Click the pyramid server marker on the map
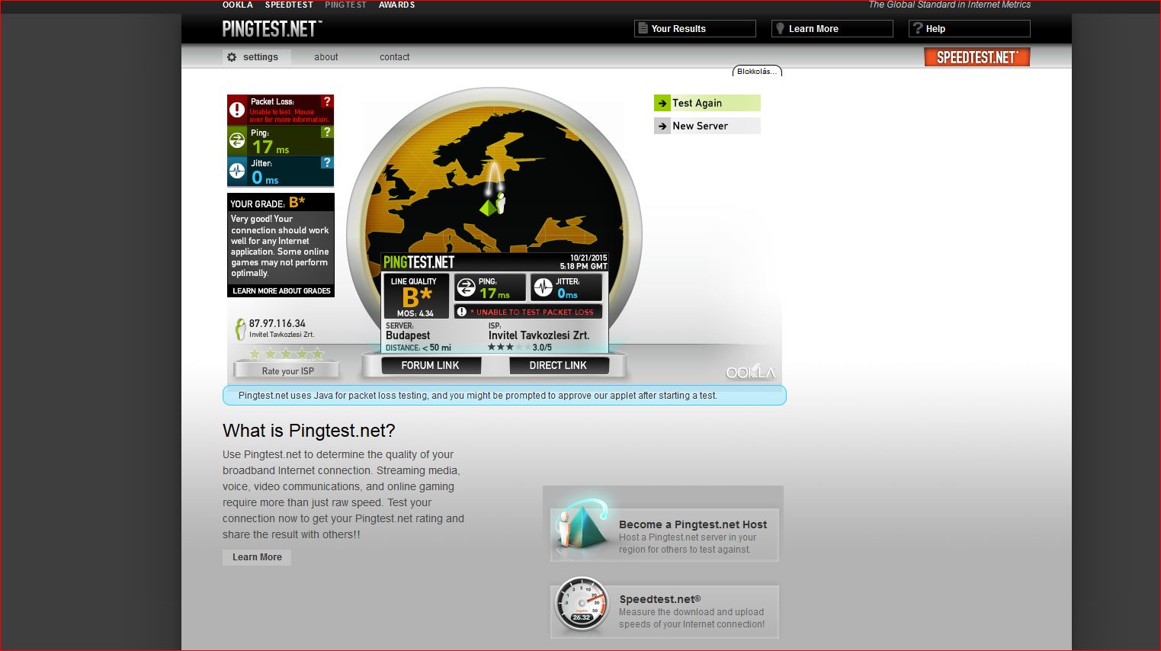1161x651 pixels. pyautogui.click(x=488, y=207)
